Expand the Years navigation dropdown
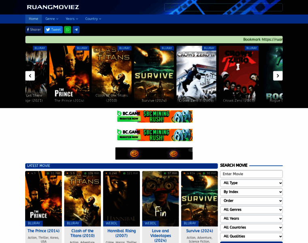Image resolution: width=308 pixels, height=243 pixels. [x=72, y=19]
